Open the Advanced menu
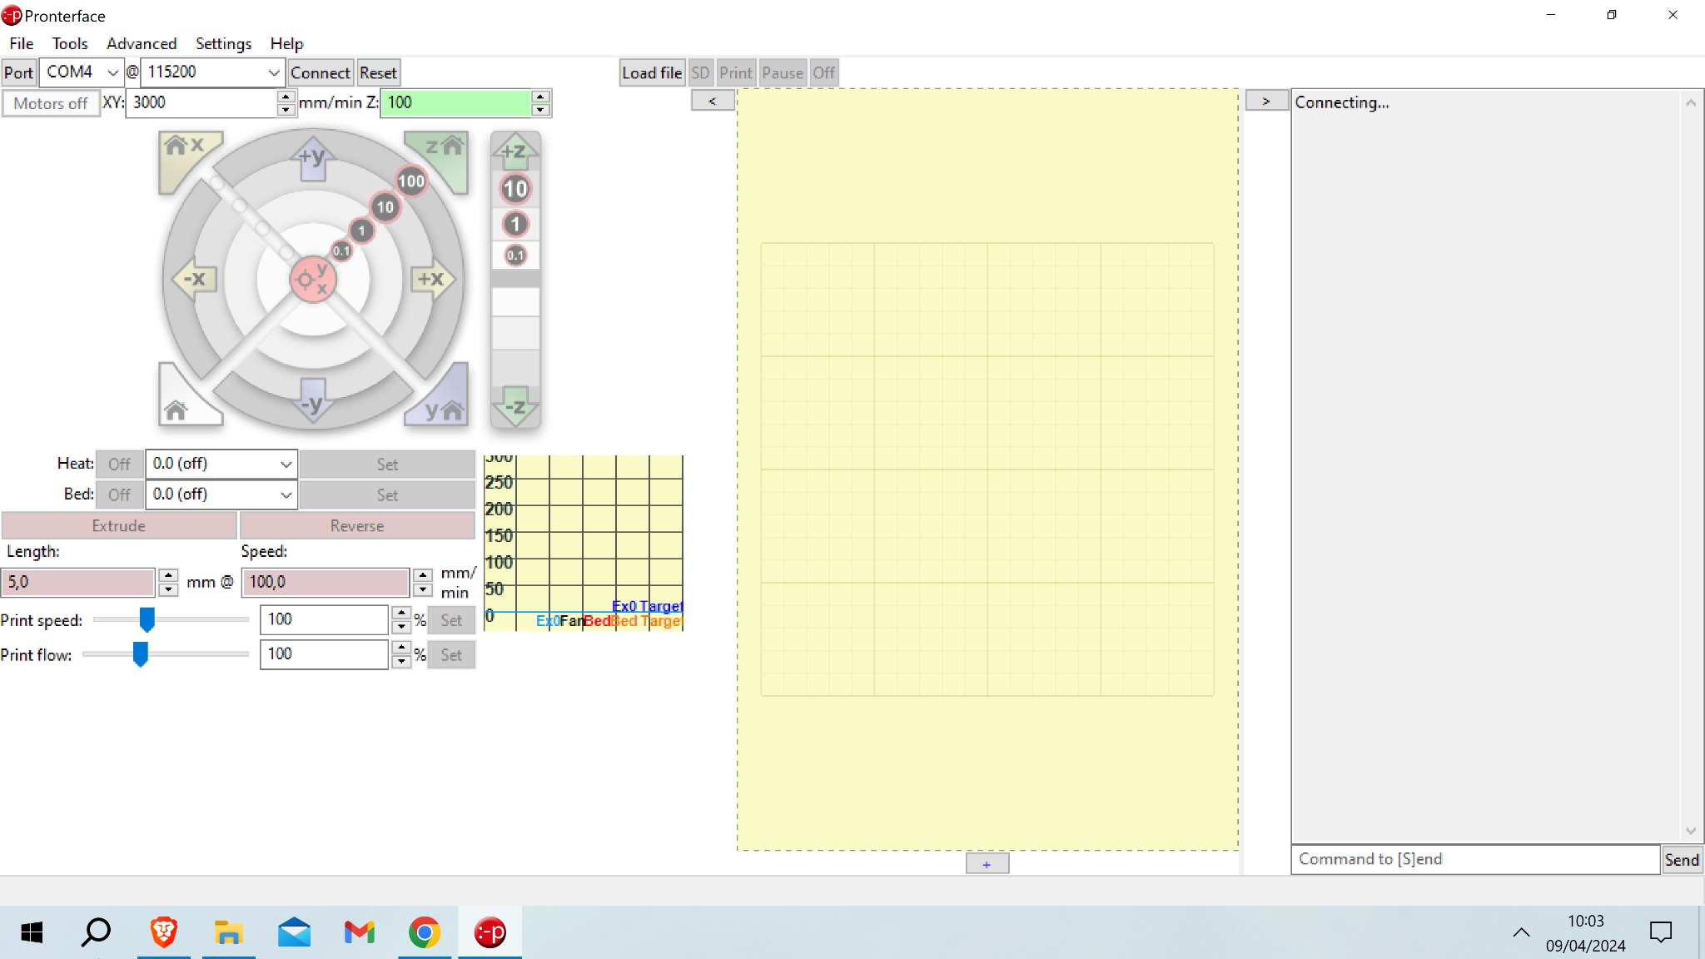Viewport: 1705px width, 959px height. tap(142, 43)
